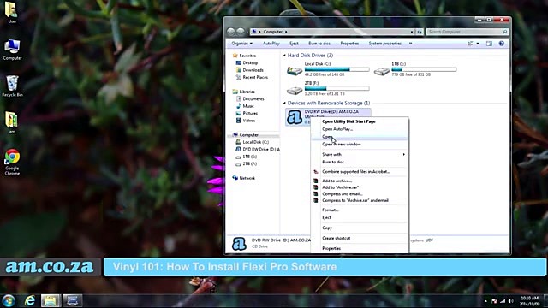548x308 pixels.
Task: Click System properties in the toolbar
Action: [x=384, y=44]
